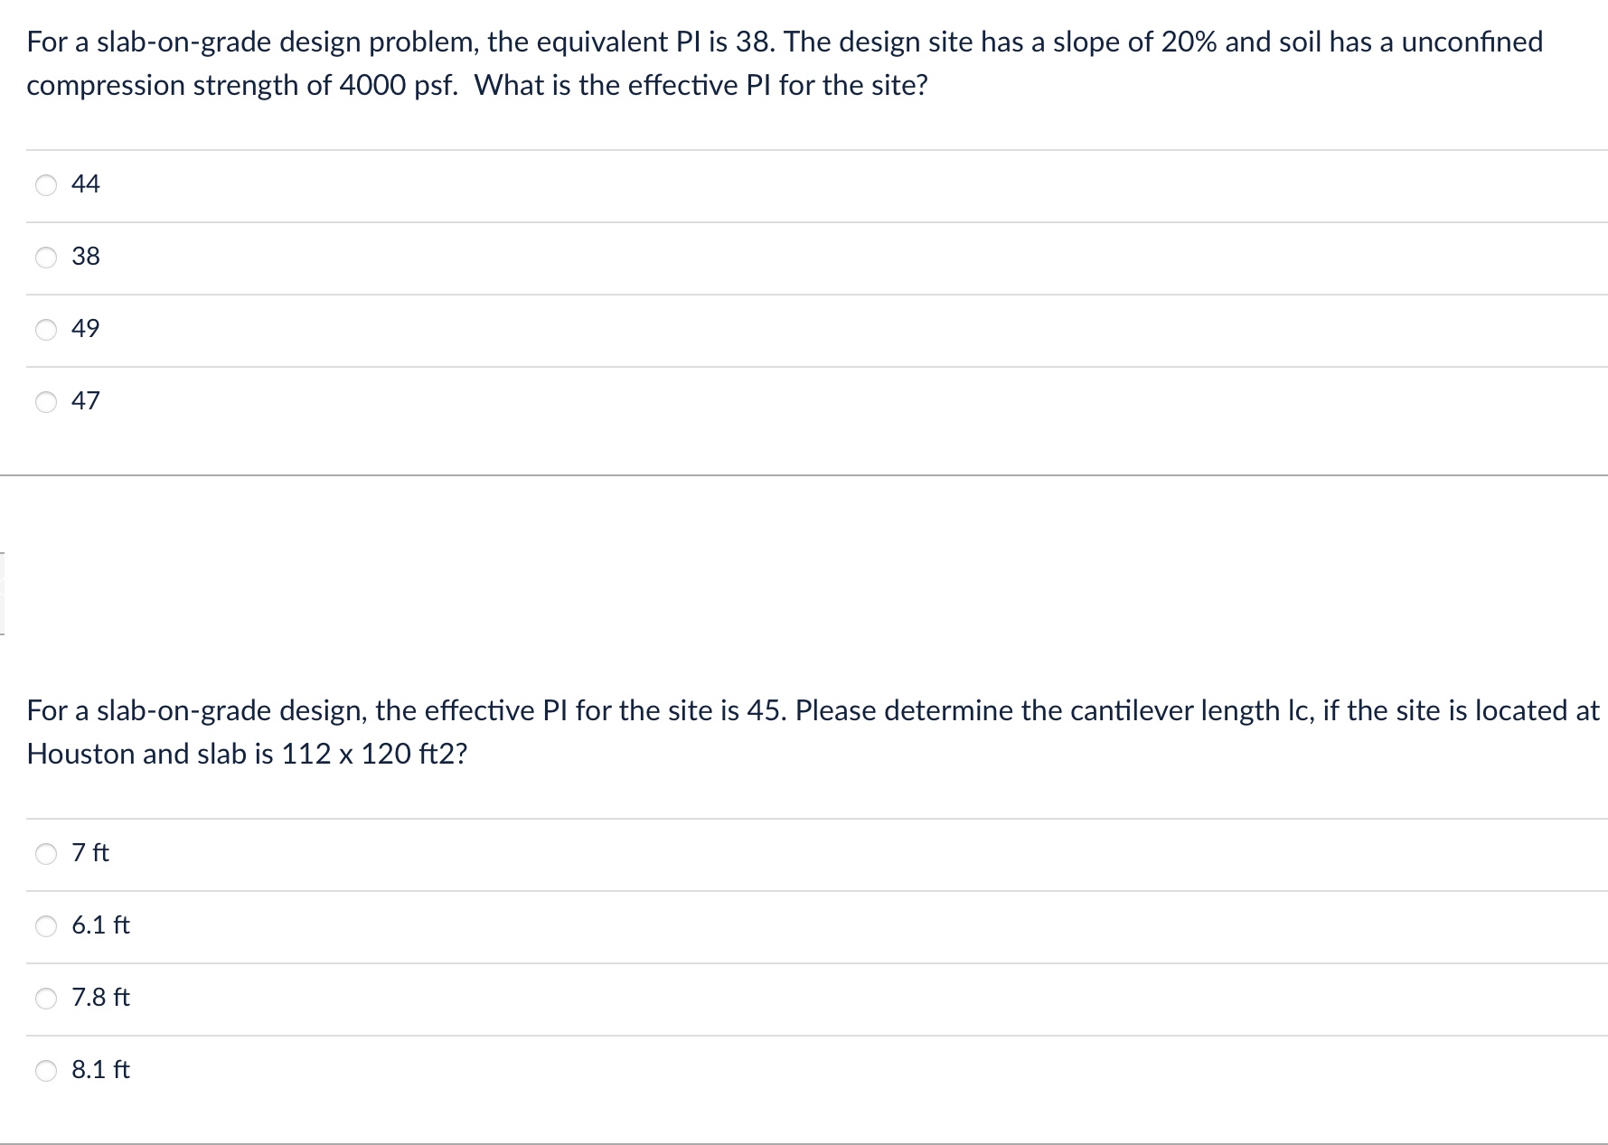Viewport: 1608px width, 1145px height.
Task: Choose 38 as the effective PI answer
Action: coord(43,256)
